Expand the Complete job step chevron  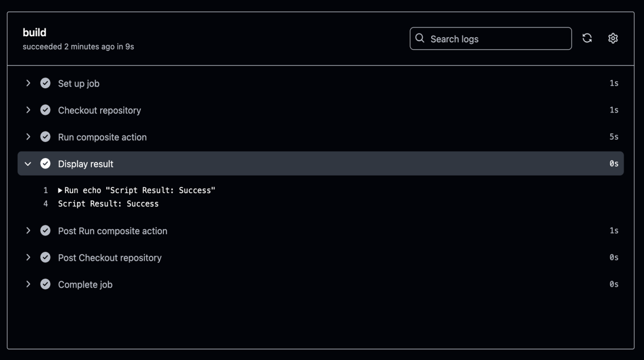pyautogui.click(x=28, y=284)
